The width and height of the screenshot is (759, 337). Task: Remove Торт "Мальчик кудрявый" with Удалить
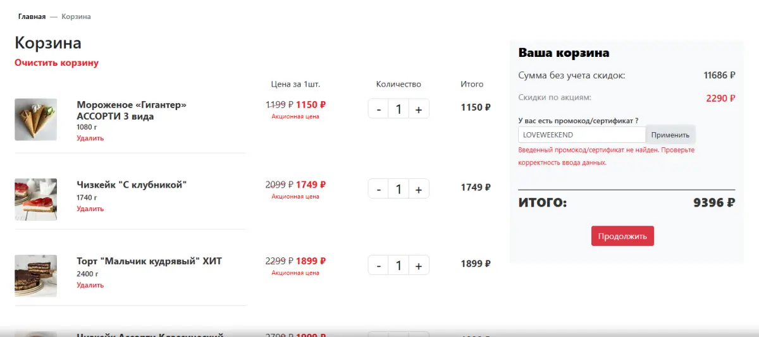tap(90, 285)
